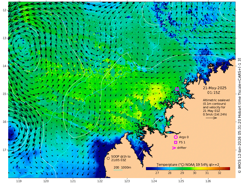The width and height of the screenshot is (241, 186).
Task: Click the '200' depth contour label
Action: (x=116, y=167)
